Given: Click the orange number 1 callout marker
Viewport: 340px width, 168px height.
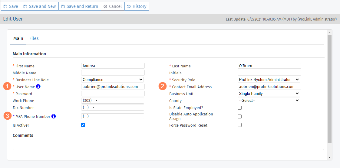Looking at the screenshot, I should (x=7, y=86).
